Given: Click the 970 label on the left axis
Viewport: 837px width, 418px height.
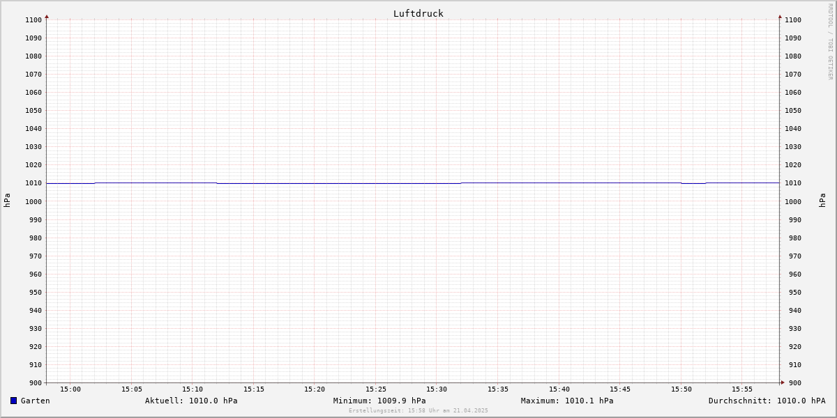Looking at the screenshot, I should (x=36, y=256).
